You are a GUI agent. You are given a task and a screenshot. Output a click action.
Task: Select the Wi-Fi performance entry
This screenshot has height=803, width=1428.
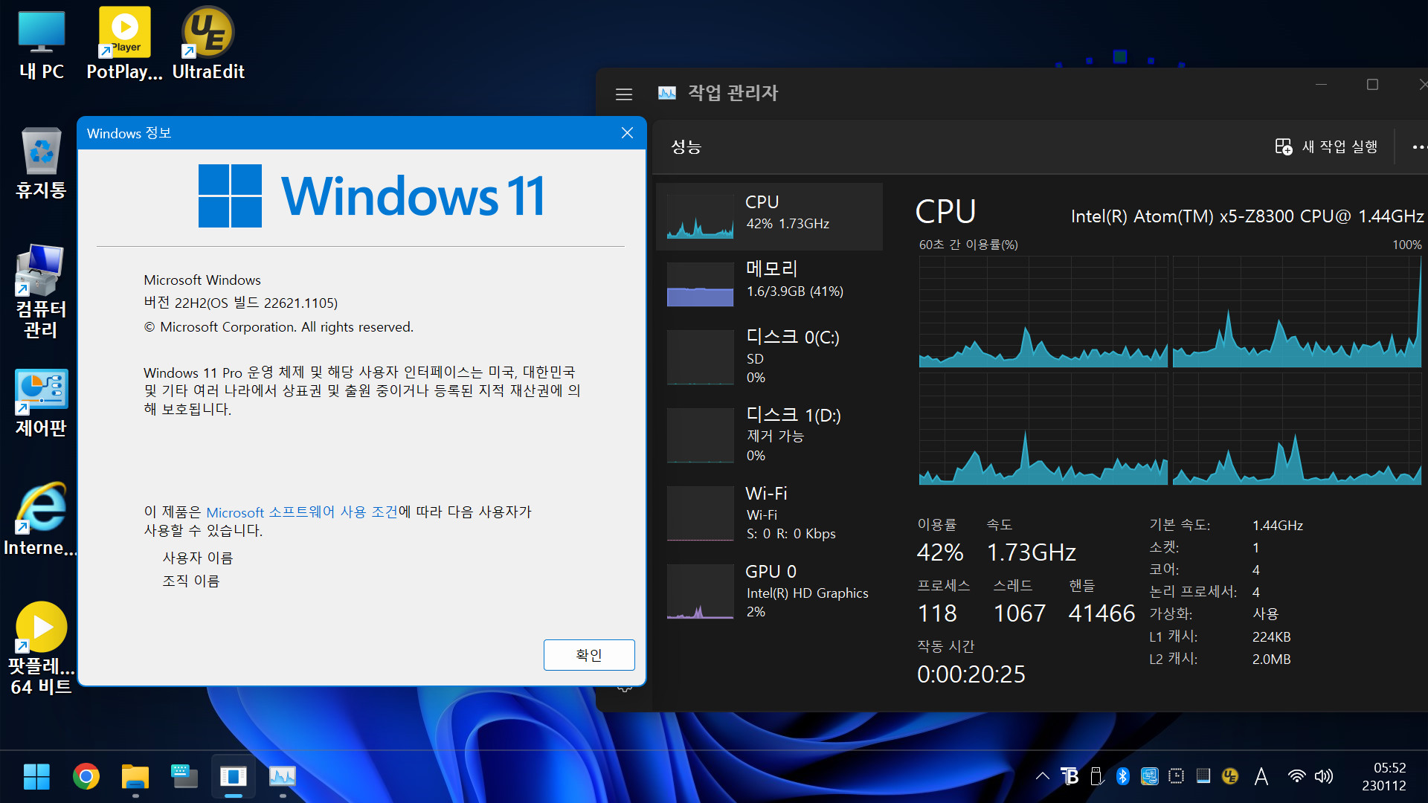[x=770, y=513]
